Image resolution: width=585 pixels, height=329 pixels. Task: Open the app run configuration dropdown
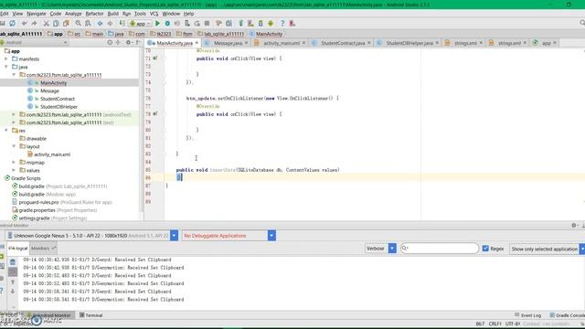coord(140,24)
